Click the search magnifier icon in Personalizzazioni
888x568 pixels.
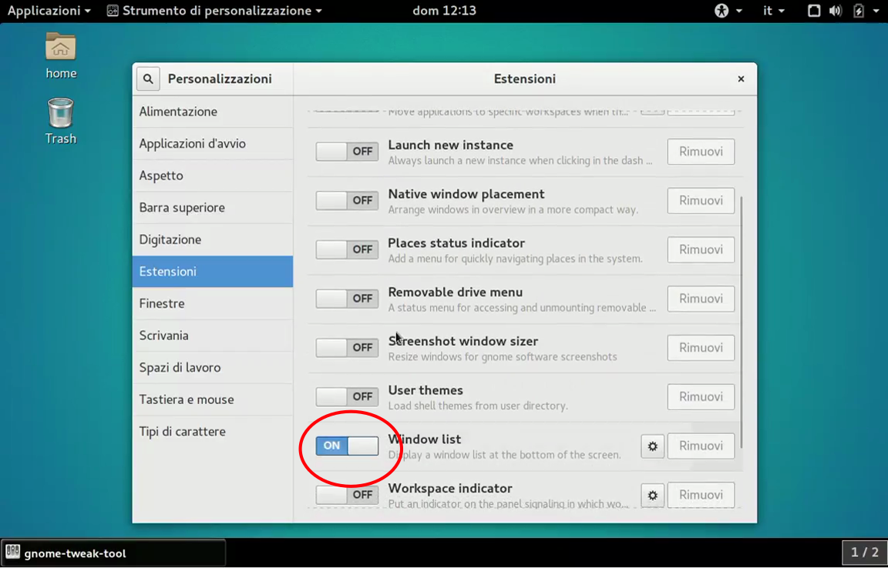[148, 79]
